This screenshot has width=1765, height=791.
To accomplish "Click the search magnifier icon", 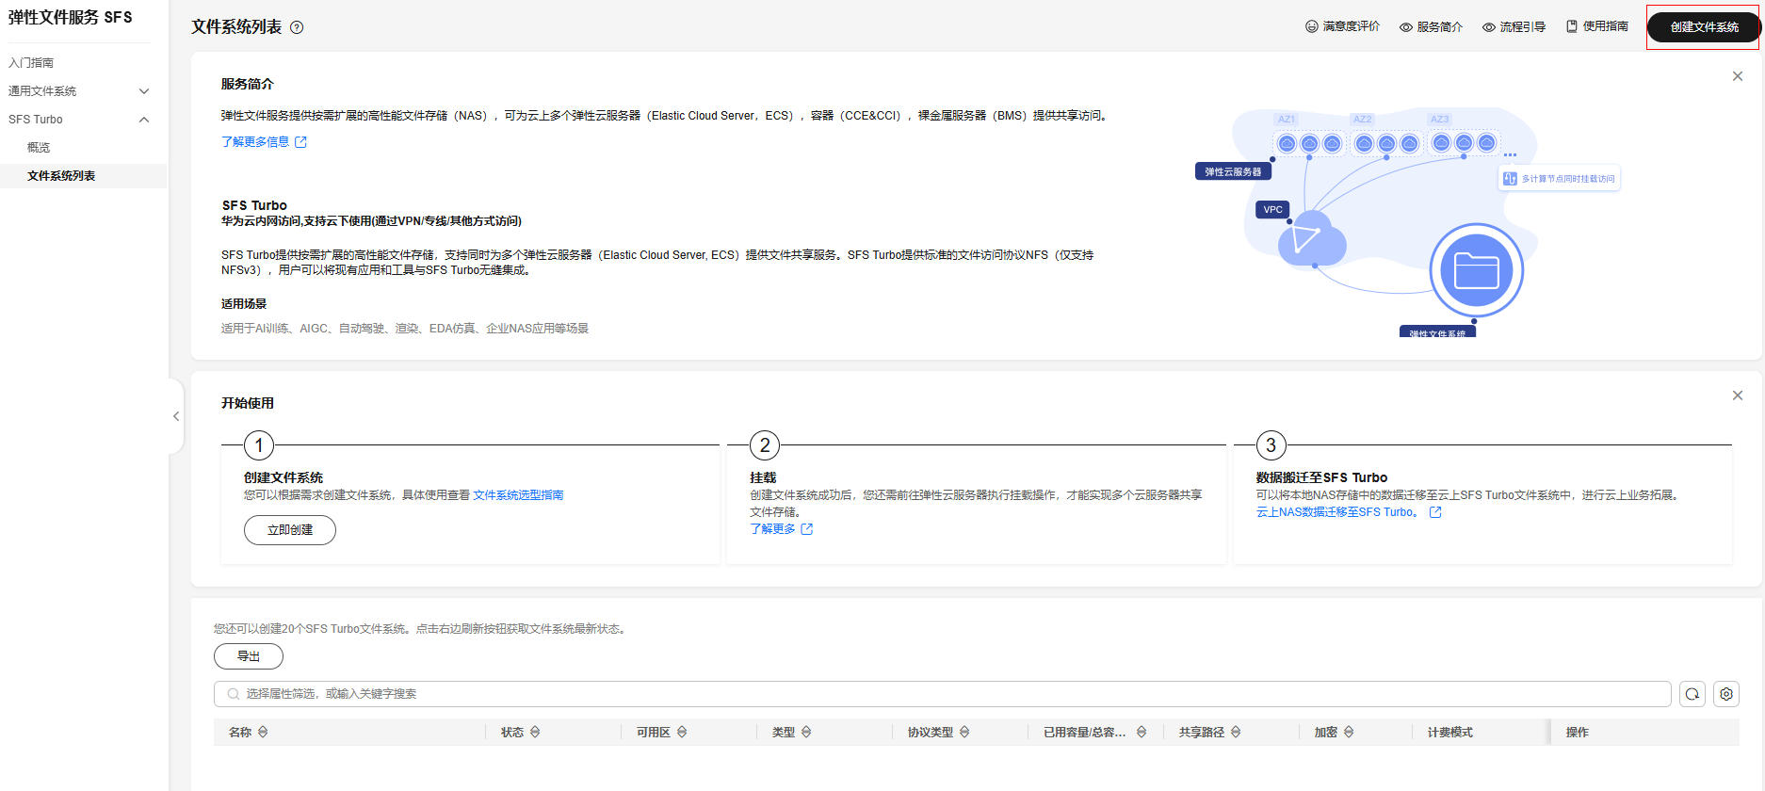I will click(233, 694).
